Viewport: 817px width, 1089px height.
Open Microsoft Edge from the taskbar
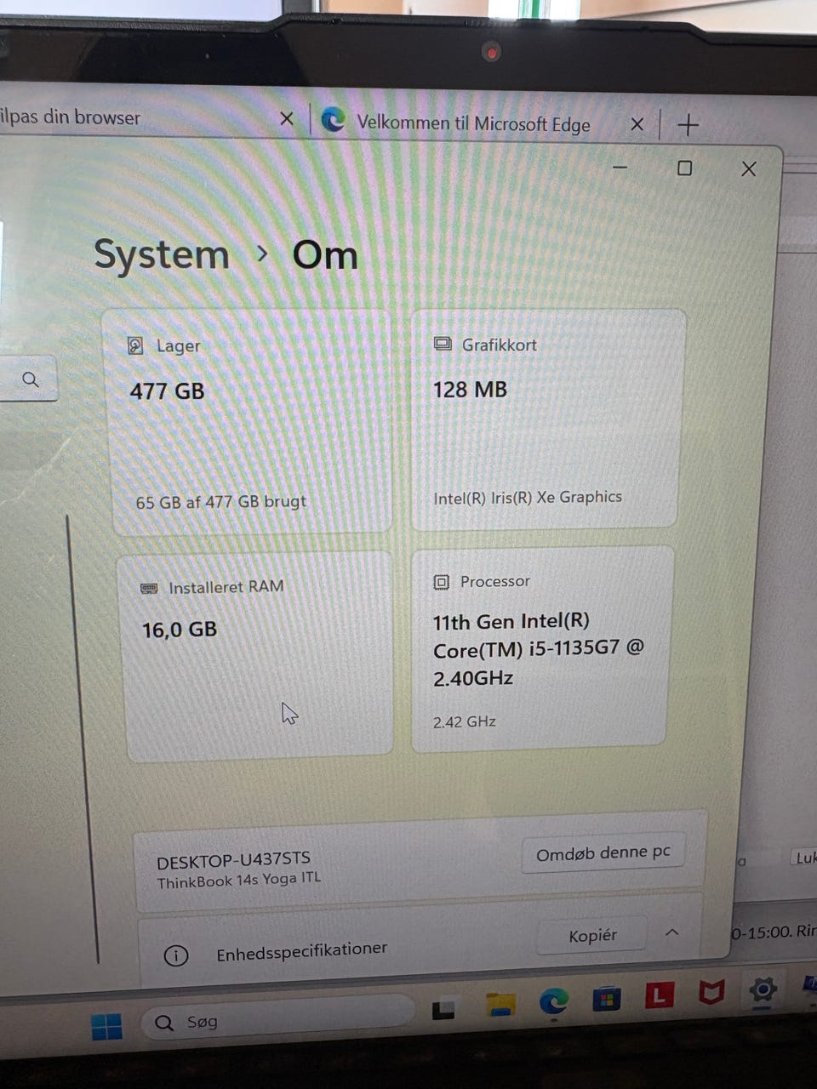point(553,1000)
